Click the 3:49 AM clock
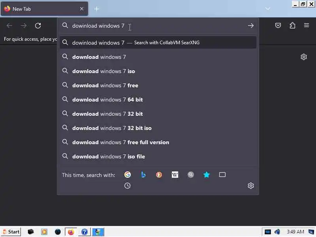 [x=295, y=232]
